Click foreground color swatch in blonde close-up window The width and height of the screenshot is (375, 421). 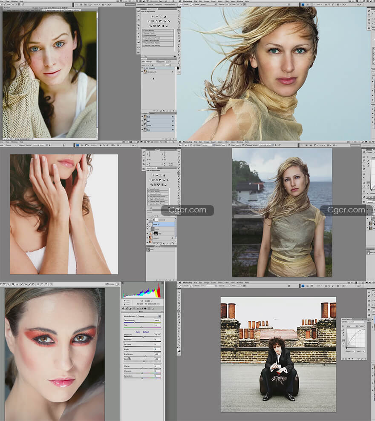coord(178,69)
